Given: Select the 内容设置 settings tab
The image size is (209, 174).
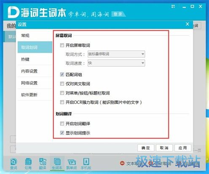Looking at the screenshot, I should pyautogui.click(x=35, y=71).
